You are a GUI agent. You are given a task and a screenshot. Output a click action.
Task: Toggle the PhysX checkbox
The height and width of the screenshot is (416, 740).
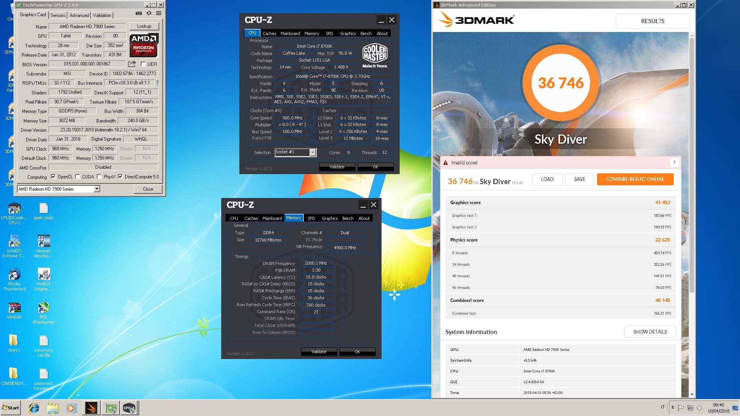coord(99,177)
